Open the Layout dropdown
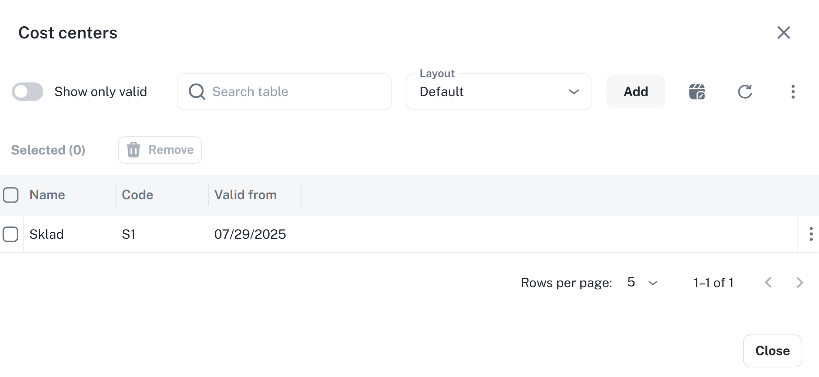This screenshot has width=819, height=377. (x=498, y=92)
